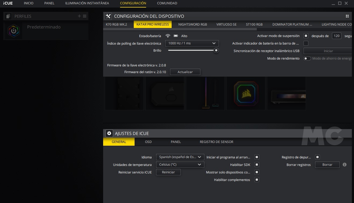354x203 pixels.
Task: Click the iCUE settings gear icon
Action: (109, 133)
